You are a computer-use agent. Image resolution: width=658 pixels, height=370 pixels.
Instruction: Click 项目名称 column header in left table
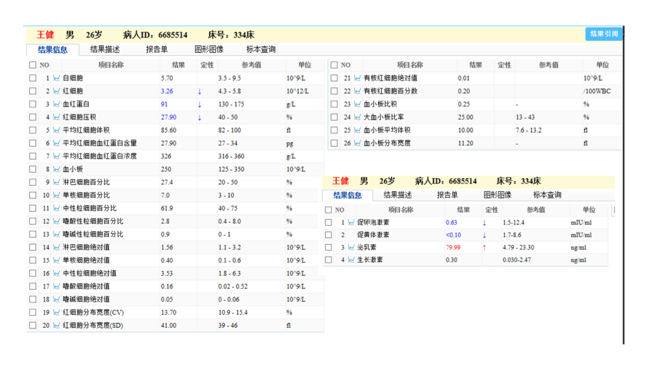coord(111,65)
